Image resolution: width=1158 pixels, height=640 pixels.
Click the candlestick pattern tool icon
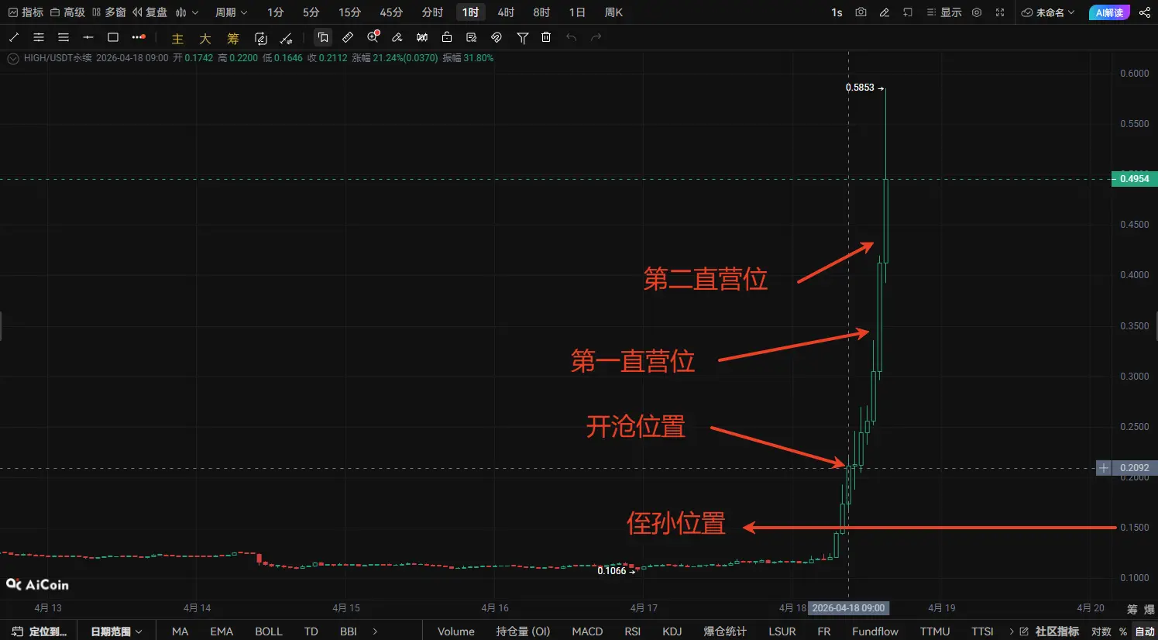tap(422, 37)
